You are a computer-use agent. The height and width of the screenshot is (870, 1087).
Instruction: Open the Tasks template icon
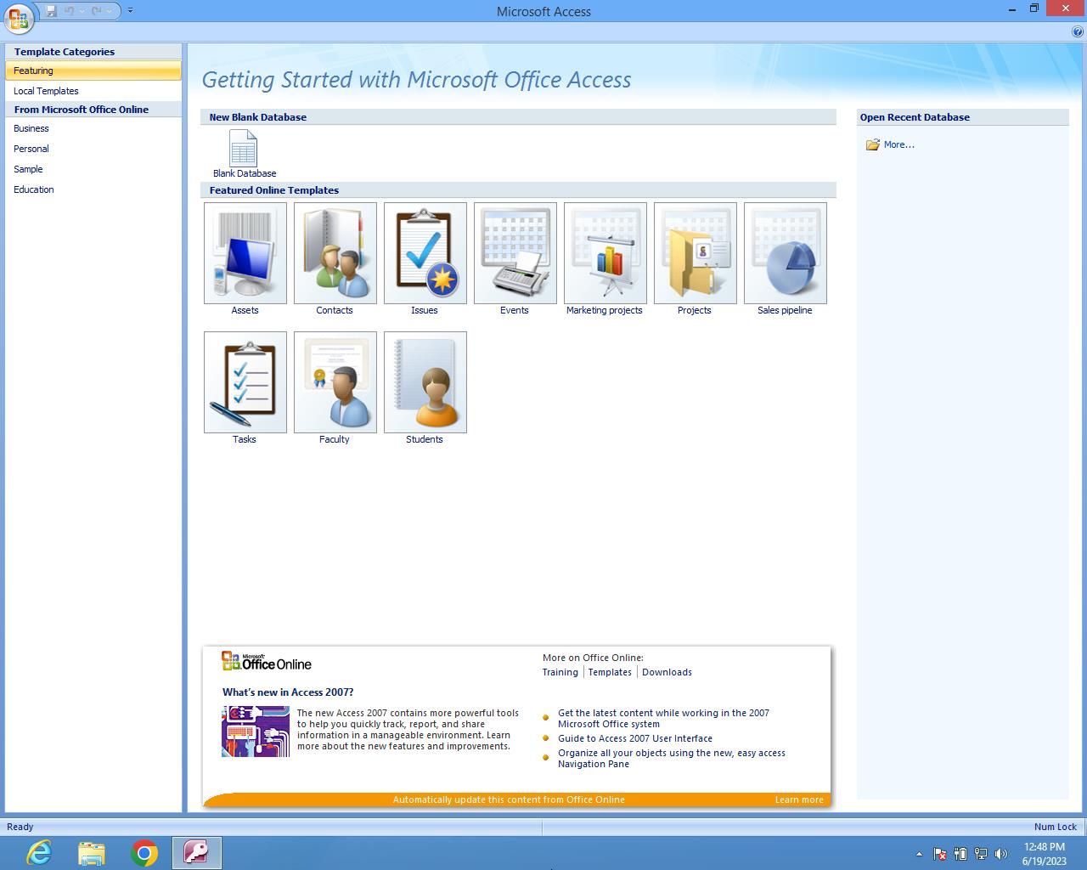pos(245,382)
